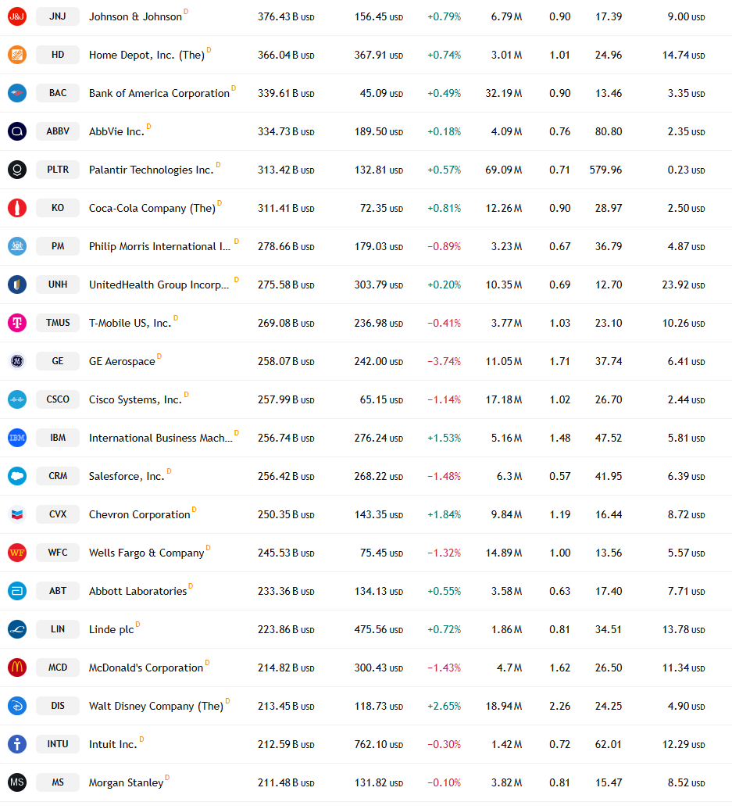732x809 pixels.
Task: Open Palantir Technologies Inc. link
Action: pyautogui.click(x=151, y=170)
